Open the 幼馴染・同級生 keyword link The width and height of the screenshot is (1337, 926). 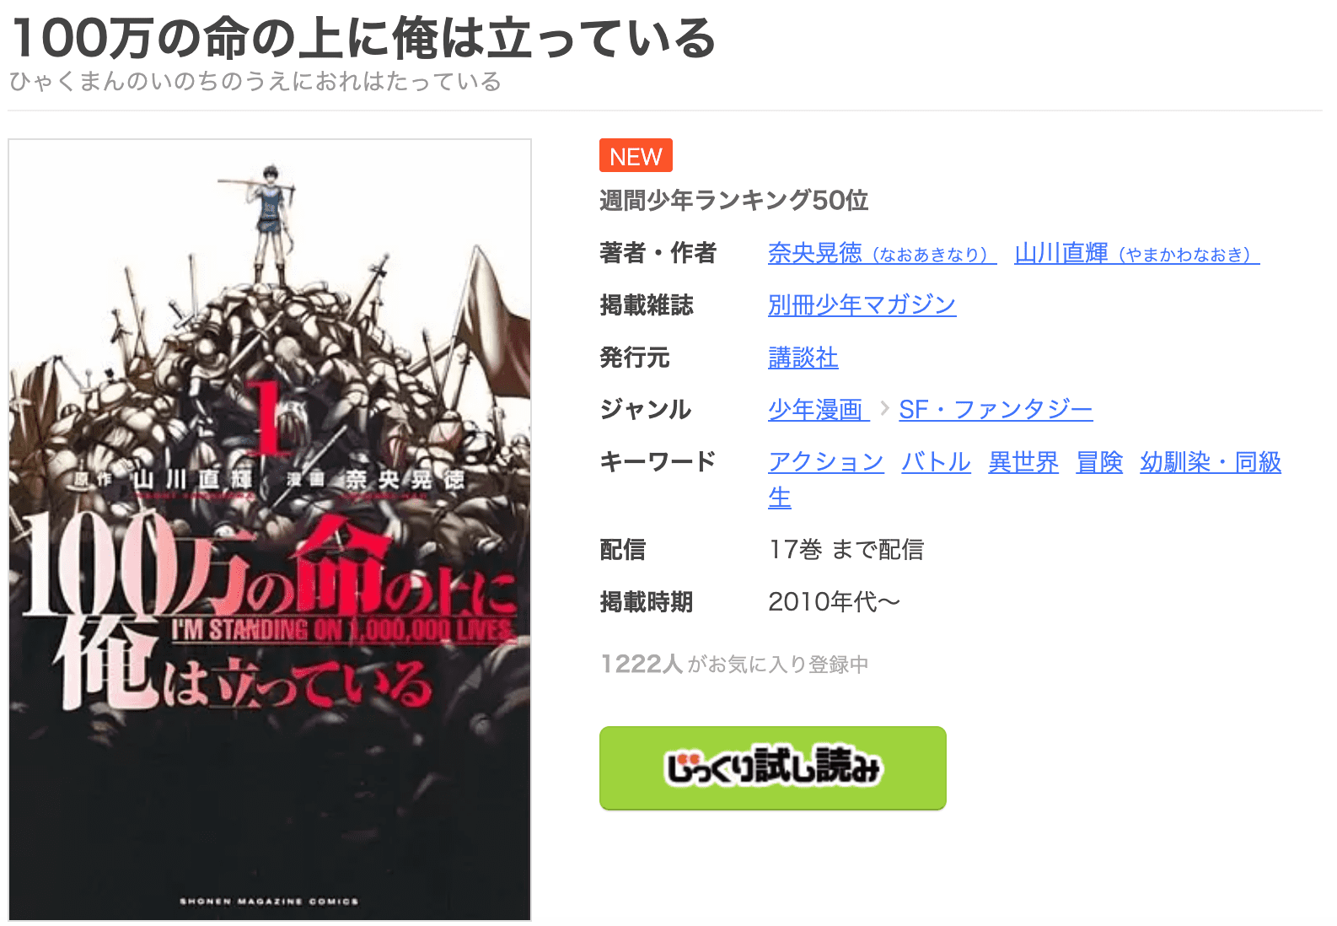(1211, 462)
